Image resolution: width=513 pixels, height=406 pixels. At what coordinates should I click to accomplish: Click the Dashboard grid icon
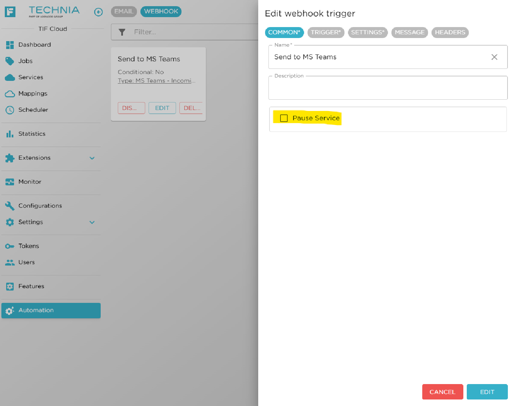[x=10, y=45]
